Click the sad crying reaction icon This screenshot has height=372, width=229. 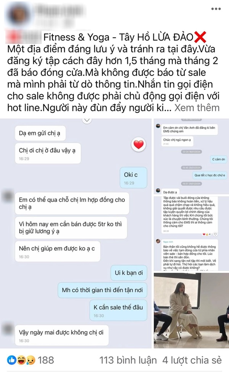pyautogui.click(x=31, y=360)
